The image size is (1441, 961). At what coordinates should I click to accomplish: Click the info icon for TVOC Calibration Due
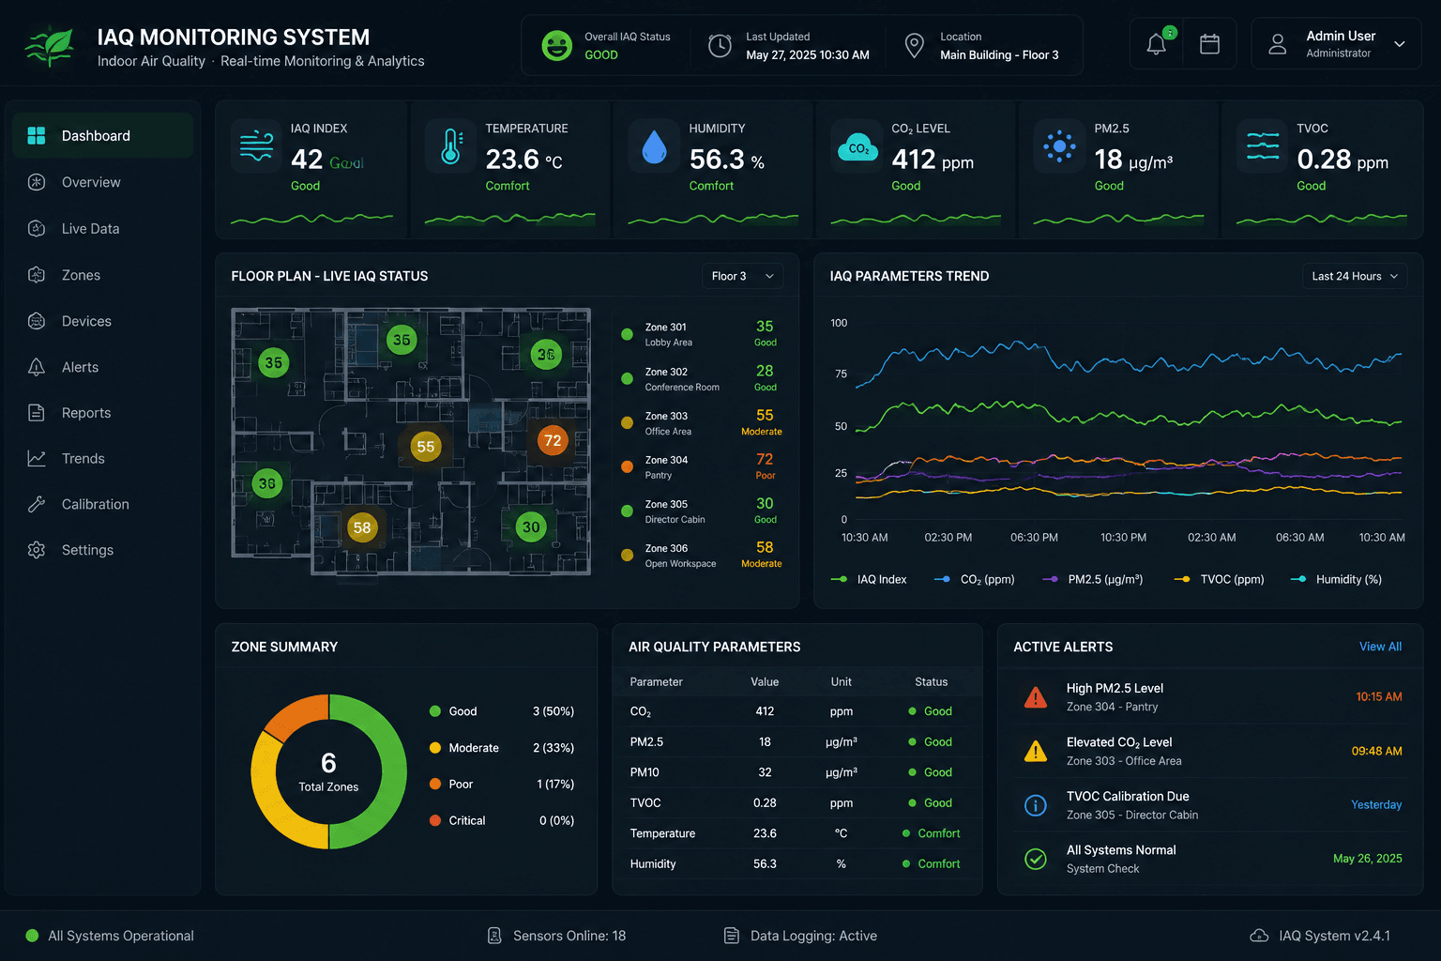[x=1036, y=805]
